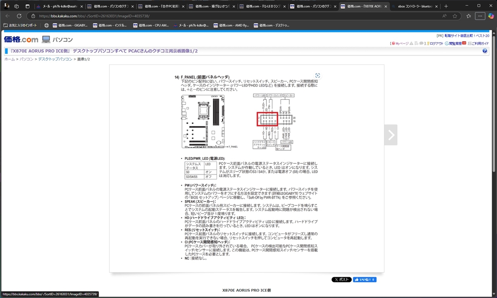Select the 価格.com X870E AORUS tab
497x298 pixels.
click(x=364, y=6)
